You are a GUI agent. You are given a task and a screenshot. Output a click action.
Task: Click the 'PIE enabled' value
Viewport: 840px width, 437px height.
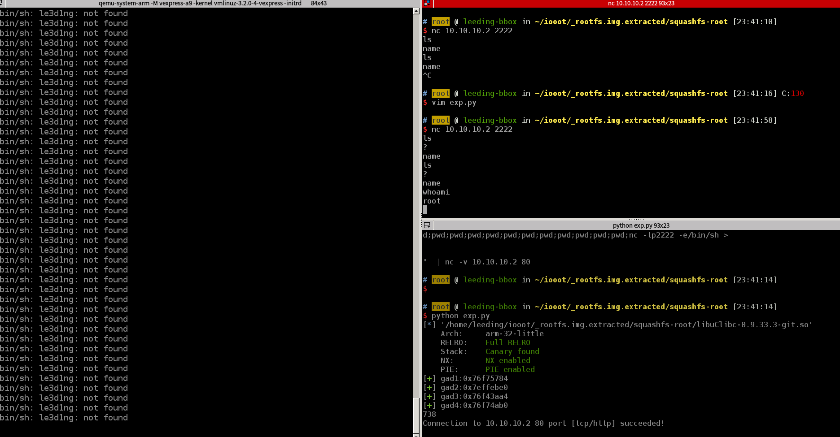[x=510, y=369]
